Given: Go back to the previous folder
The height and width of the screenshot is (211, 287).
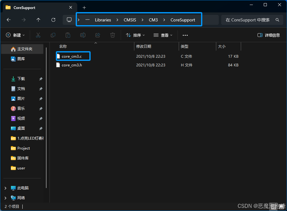Looking at the screenshot, I should coord(9,20).
